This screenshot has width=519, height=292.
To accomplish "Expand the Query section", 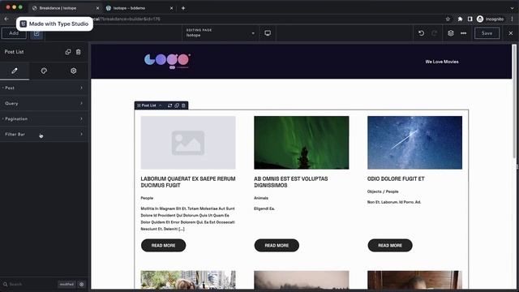I will click(x=44, y=103).
